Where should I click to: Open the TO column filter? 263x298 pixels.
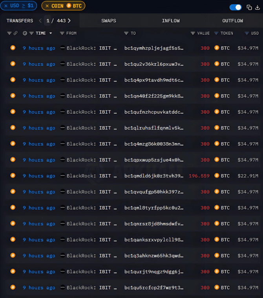point(126,33)
